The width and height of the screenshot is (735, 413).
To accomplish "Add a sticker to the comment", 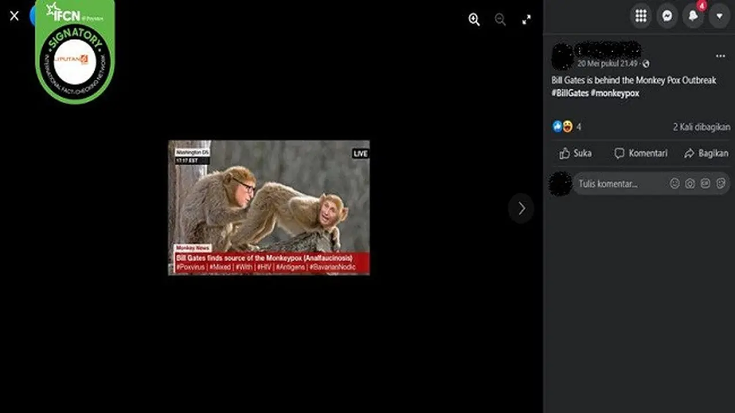I will tap(721, 184).
